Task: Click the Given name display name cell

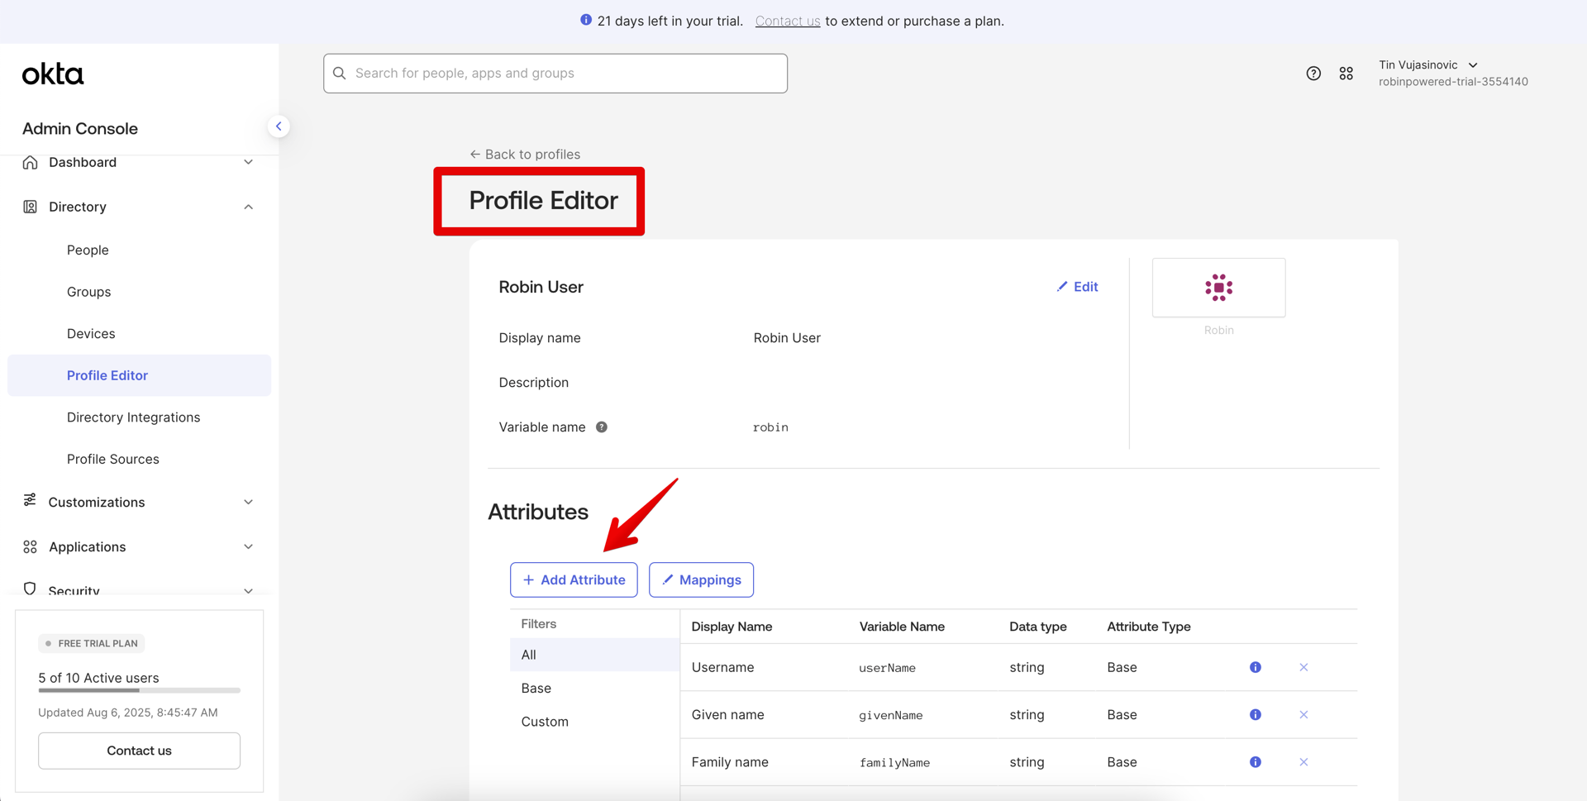Action: coord(727,714)
